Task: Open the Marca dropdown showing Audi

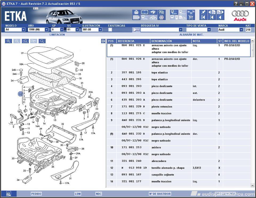Action: (x=241, y=30)
